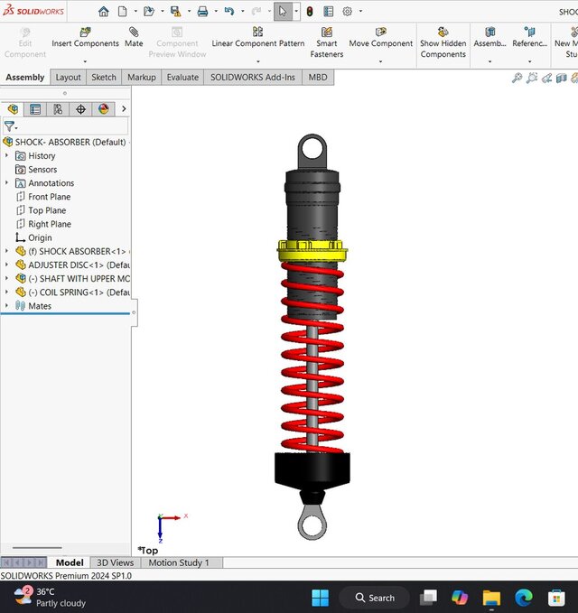Expand the Mates folder
Image resolution: width=578 pixels, height=613 pixels.
pos(6,306)
